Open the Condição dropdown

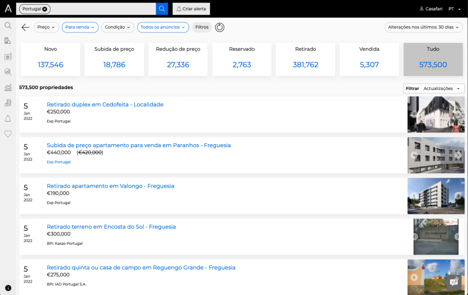pos(117,27)
